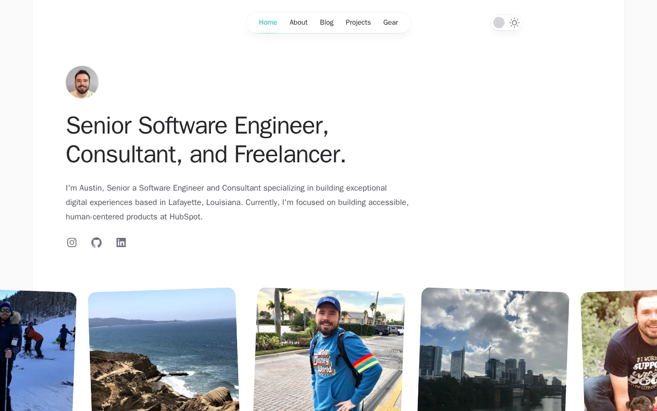
Task: Click Lafayette, Louisiana in the bio text
Action: [x=205, y=202]
